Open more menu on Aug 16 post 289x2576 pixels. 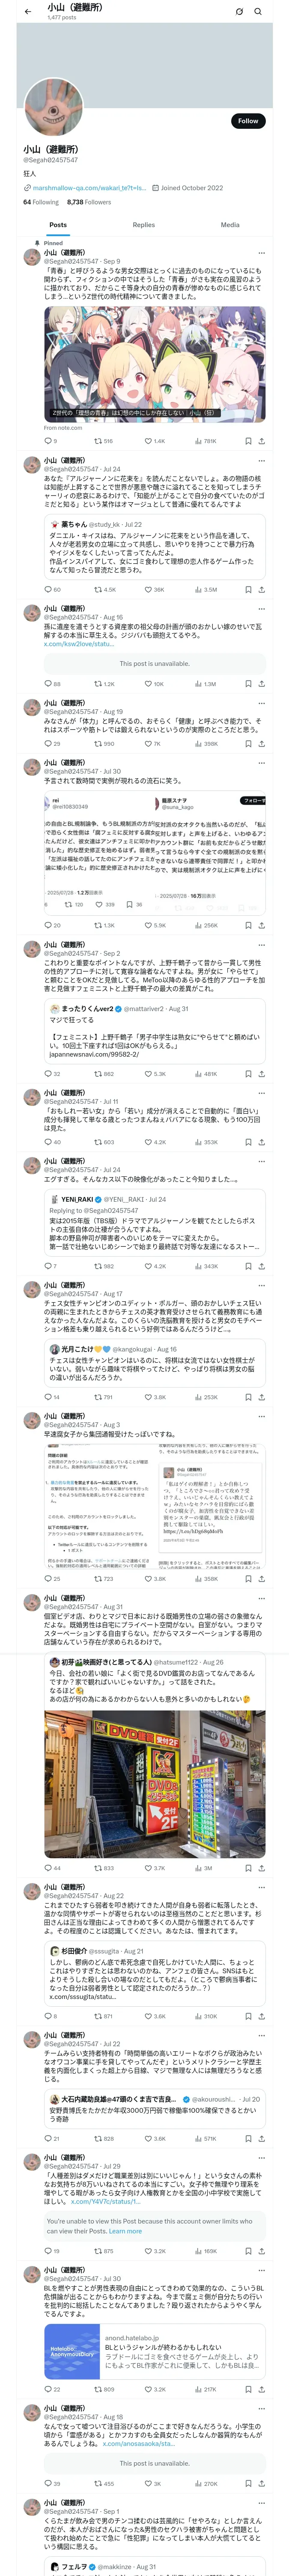coord(261,609)
